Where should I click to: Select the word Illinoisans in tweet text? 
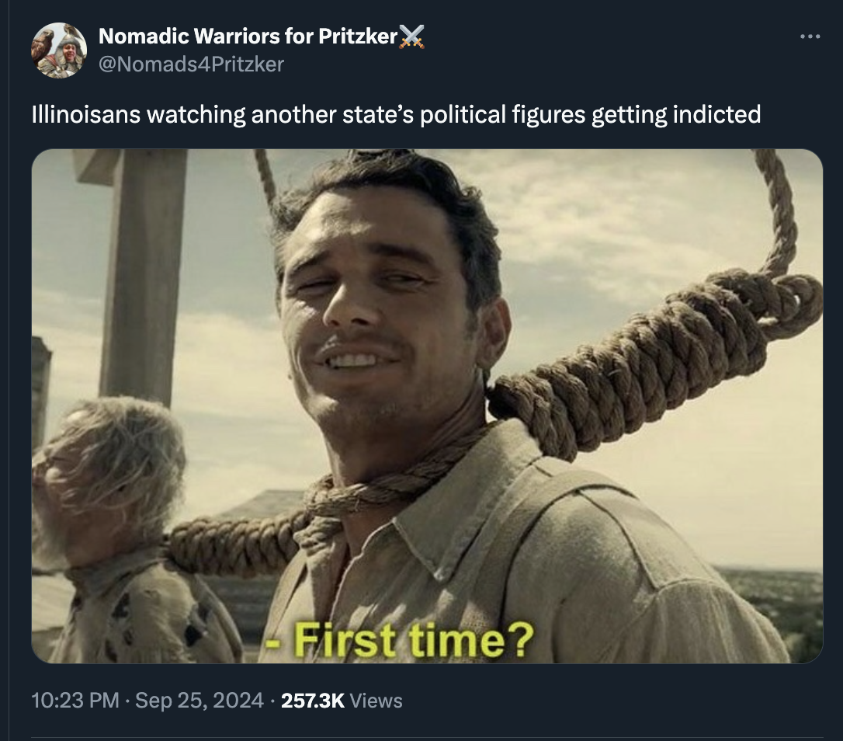point(86,115)
